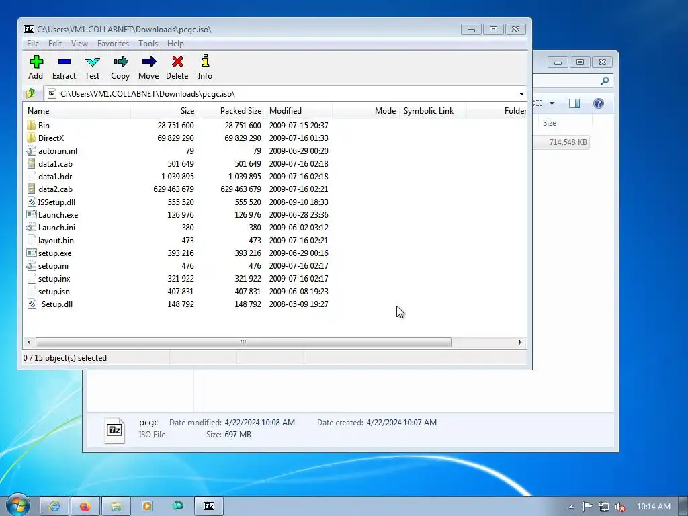Select the data1.hdr file name

pos(55,177)
